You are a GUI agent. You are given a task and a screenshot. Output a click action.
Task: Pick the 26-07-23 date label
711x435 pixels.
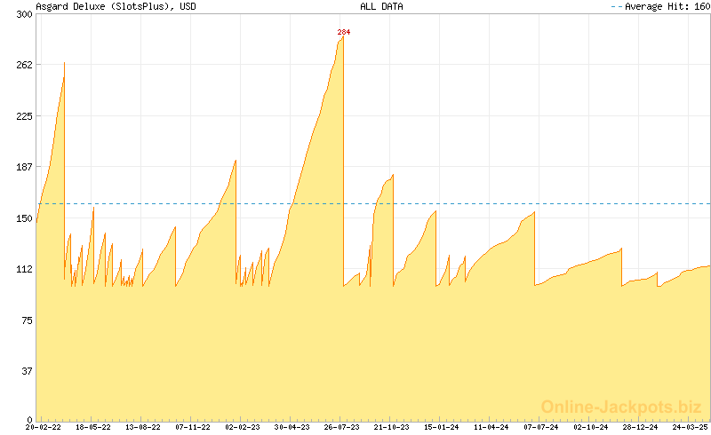[x=342, y=427]
